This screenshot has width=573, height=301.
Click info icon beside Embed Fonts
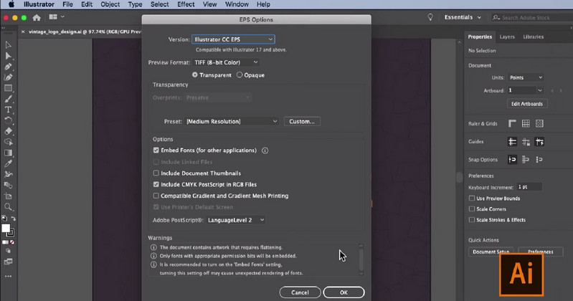point(265,150)
